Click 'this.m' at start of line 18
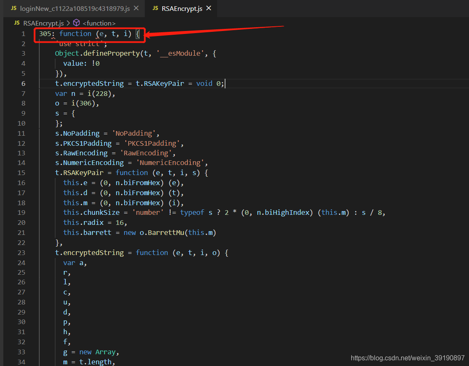469x366 pixels. pos(75,203)
